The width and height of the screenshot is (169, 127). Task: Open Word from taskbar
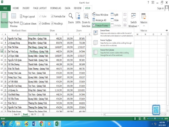click(x=34, y=124)
